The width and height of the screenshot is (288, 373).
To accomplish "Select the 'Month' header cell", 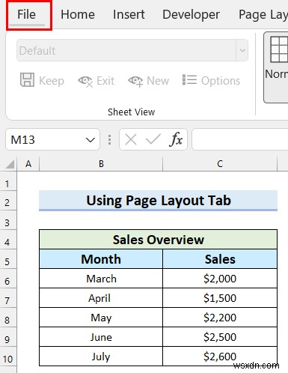I will 101,259.
